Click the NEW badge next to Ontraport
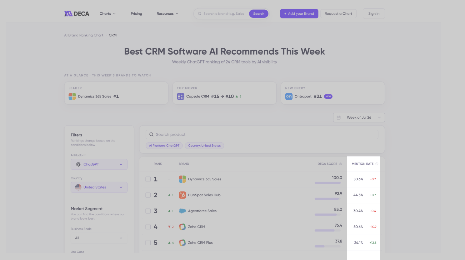 328,96
